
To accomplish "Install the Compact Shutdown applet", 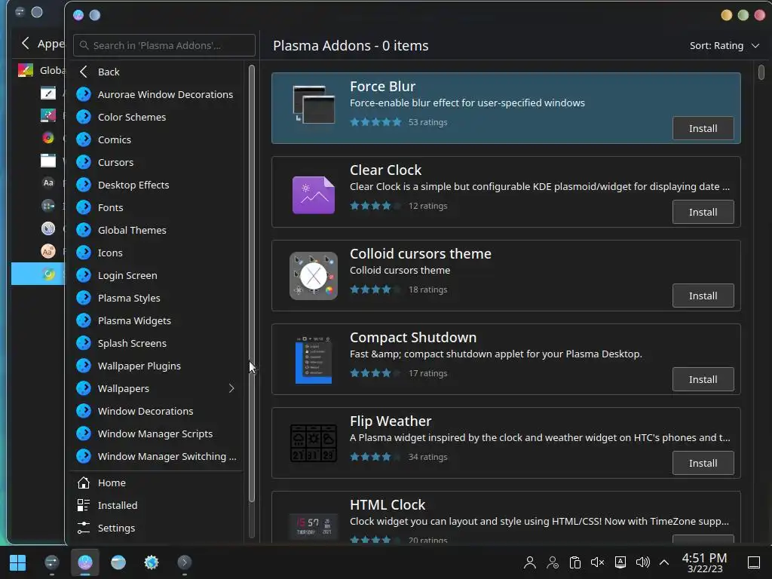I will click(x=703, y=380).
